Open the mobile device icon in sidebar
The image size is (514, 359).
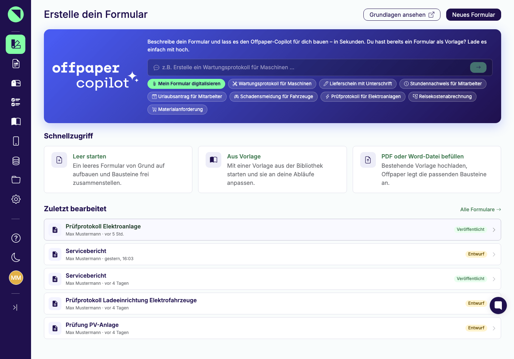click(16, 141)
